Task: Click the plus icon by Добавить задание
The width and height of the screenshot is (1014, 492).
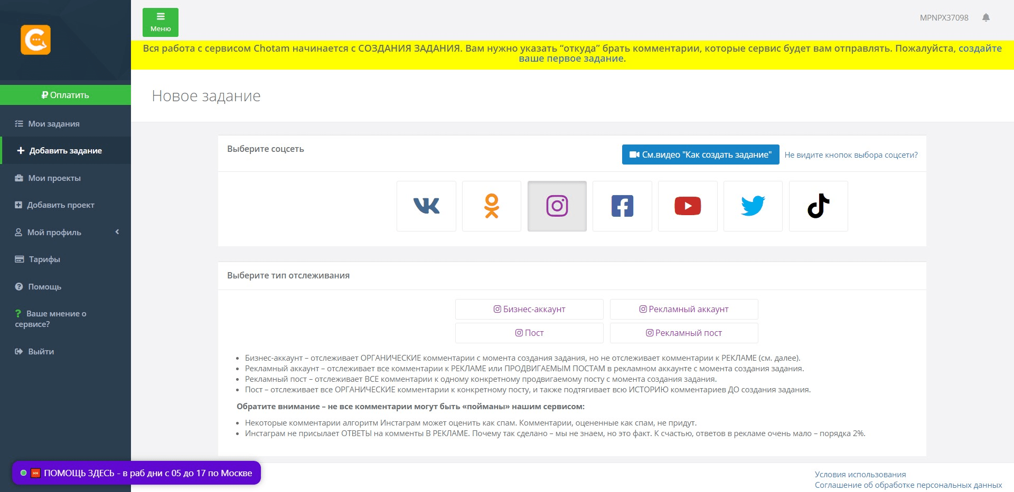Action: [21, 150]
